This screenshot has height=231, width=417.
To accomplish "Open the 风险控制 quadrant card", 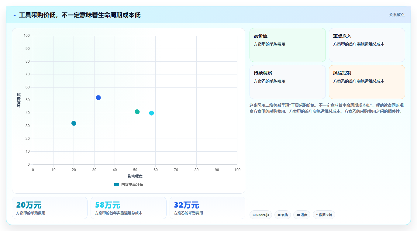I will point(367,82).
